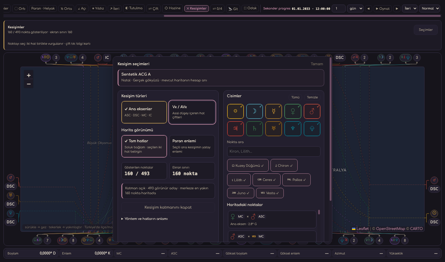Viewport: 445px width, 262px height.
Task: Zoom in on the map
Action: tap(29, 75)
